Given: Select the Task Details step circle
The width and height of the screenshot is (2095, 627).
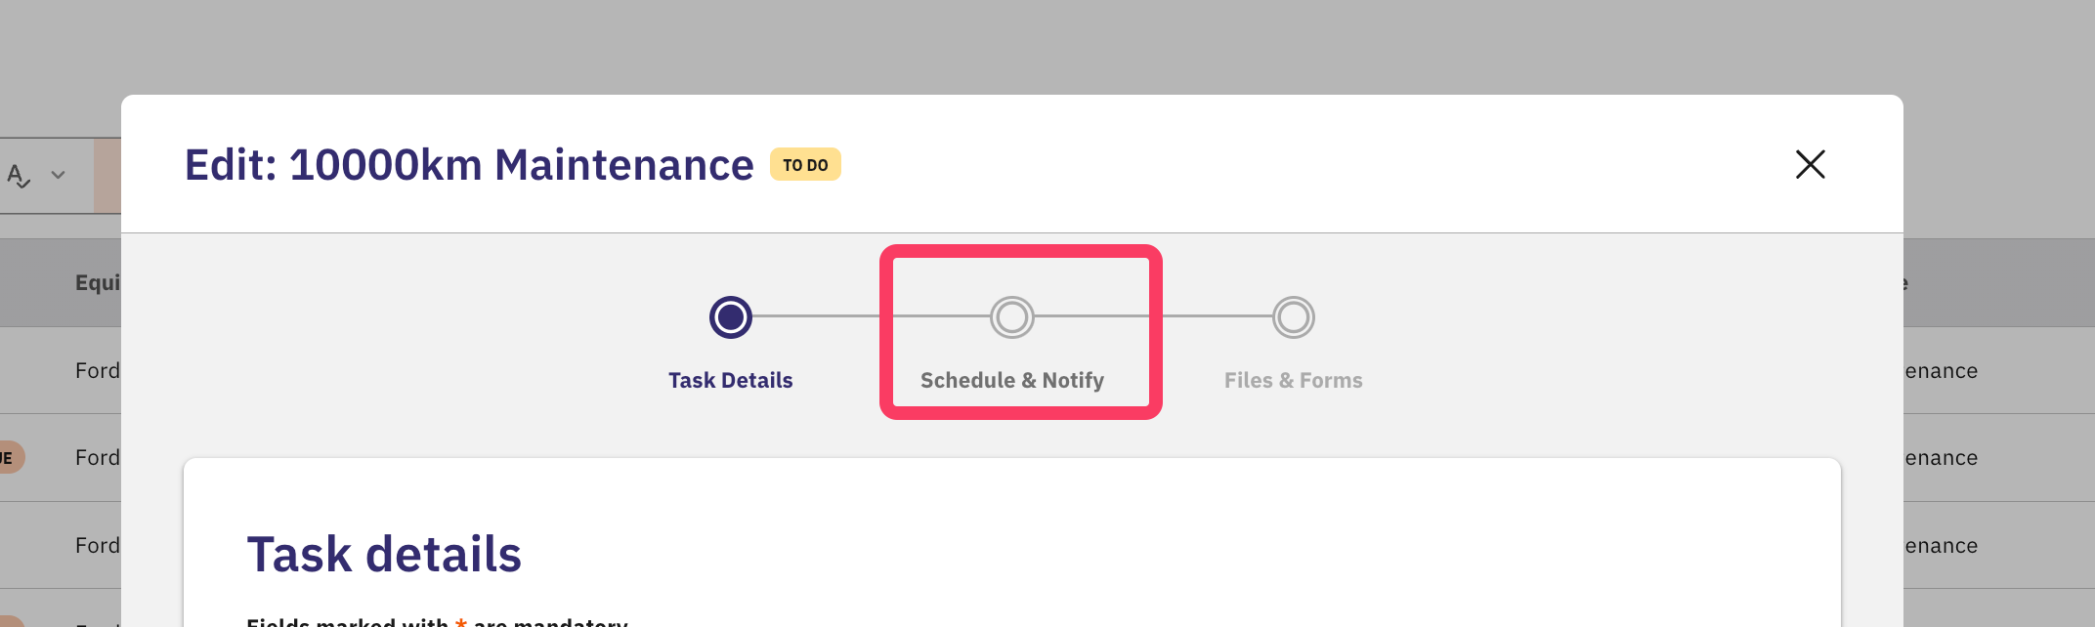Looking at the screenshot, I should pyautogui.click(x=731, y=317).
